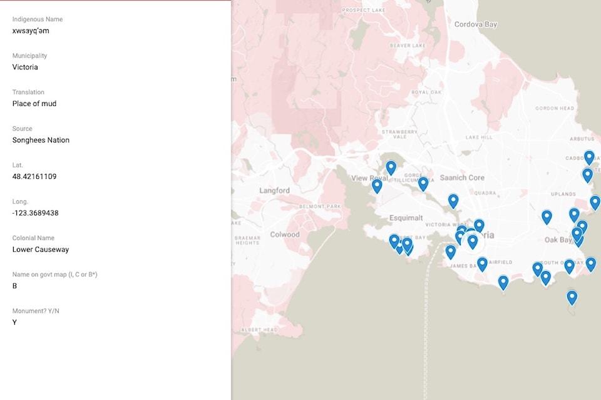Click the Esquimalt label on the map

[389, 218]
